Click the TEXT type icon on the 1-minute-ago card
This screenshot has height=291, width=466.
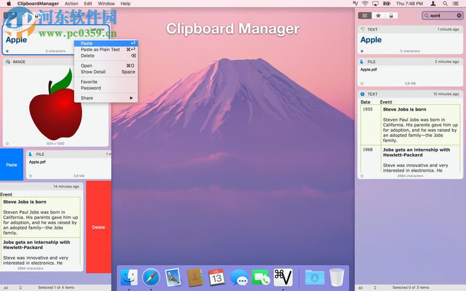click(362, 29)
